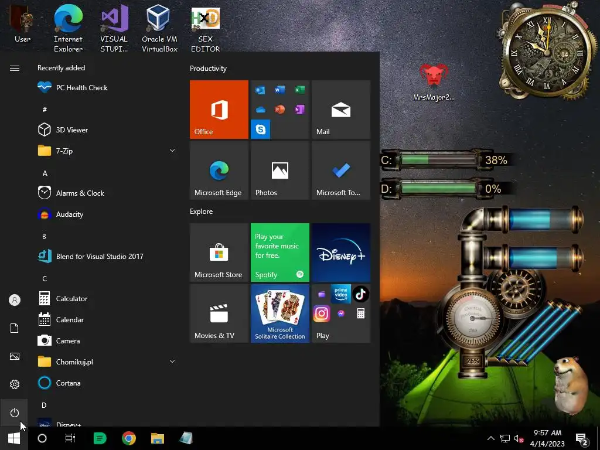Viewport: 600px width, 450px height.
Task: Click the Cortana circle on taskbar
Action: click(x=42, y=438)
